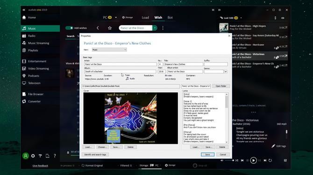Click the Open folder button
The height and width of the screenshot is (175, 313).
(x=221, y=86)
